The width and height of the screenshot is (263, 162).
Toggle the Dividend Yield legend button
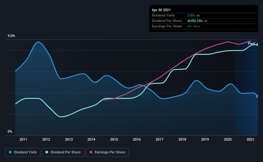(23, 152)
